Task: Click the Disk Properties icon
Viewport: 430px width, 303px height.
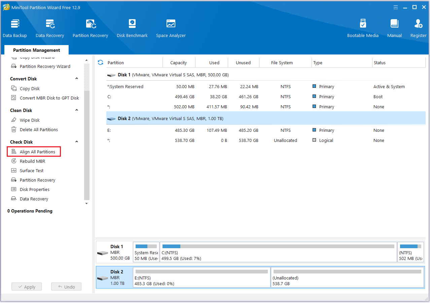Action: click(14, 189)
